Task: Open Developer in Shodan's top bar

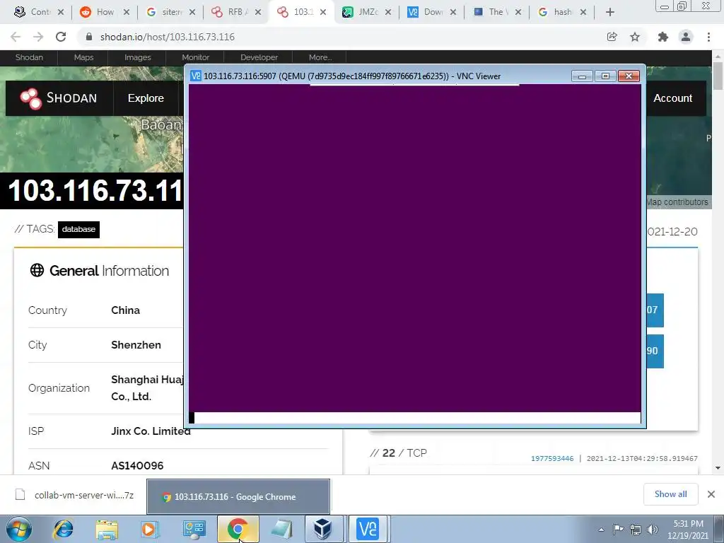Action: (x=259, y=57)
